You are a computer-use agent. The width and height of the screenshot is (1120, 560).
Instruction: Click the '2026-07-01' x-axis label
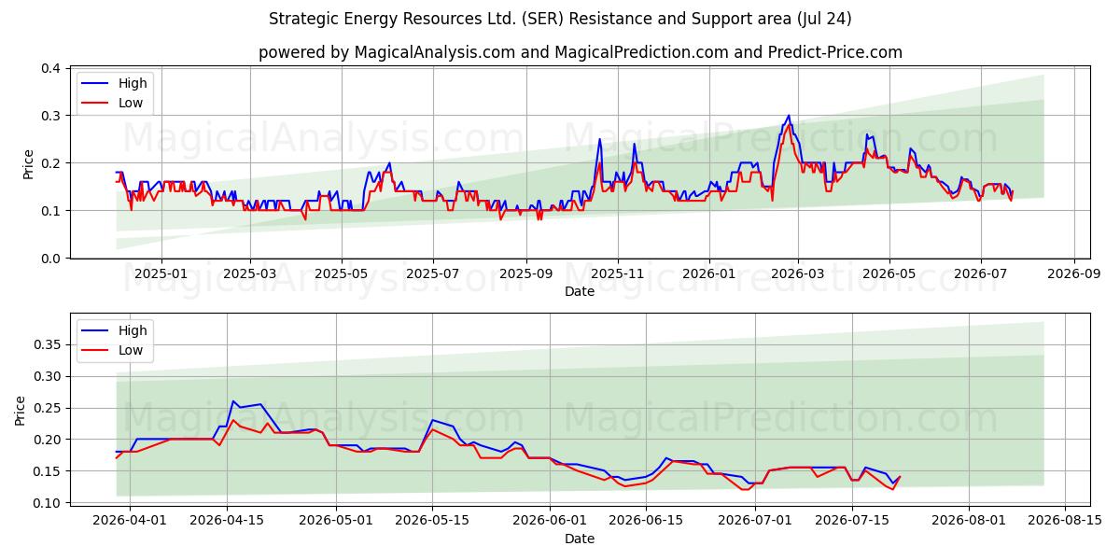[x=756, y=522]
